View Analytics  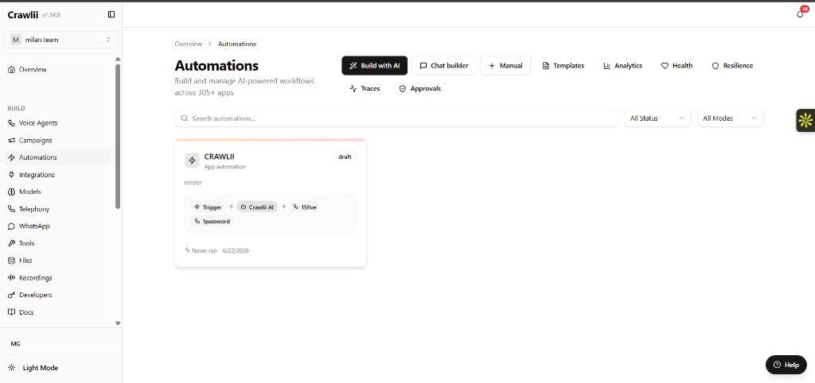point(622,66)
